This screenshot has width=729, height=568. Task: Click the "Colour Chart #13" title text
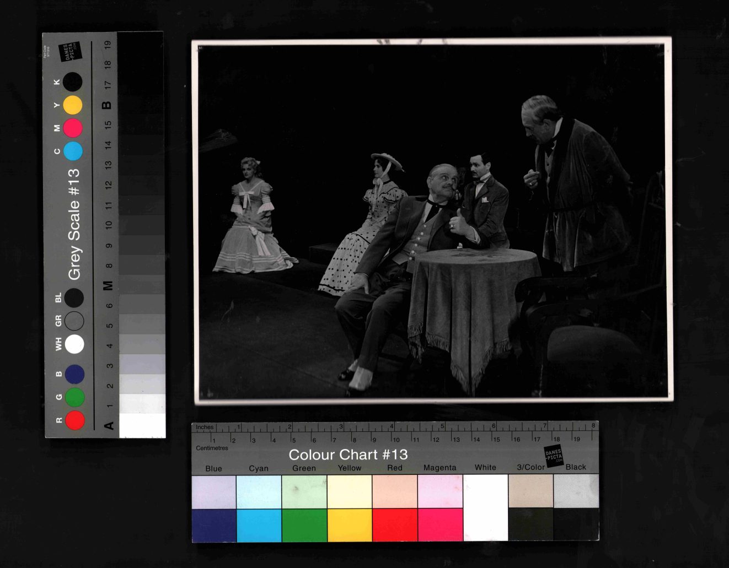coord(348,455)
